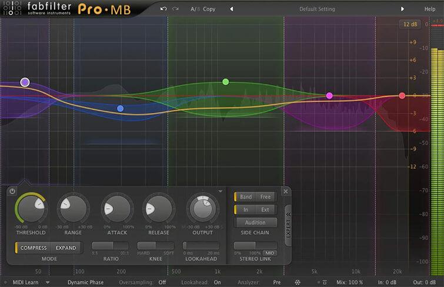Viewport: 444px width, 287px height.
Task: Open the Dynamic Phase processing mode menu
Action: click(85, 282)
